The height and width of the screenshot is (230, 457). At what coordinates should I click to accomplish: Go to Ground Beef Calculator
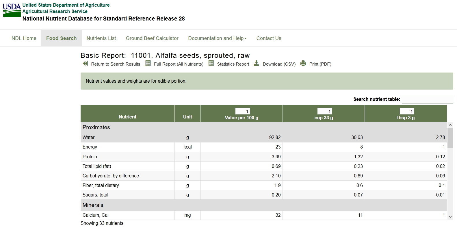(152, 38)
